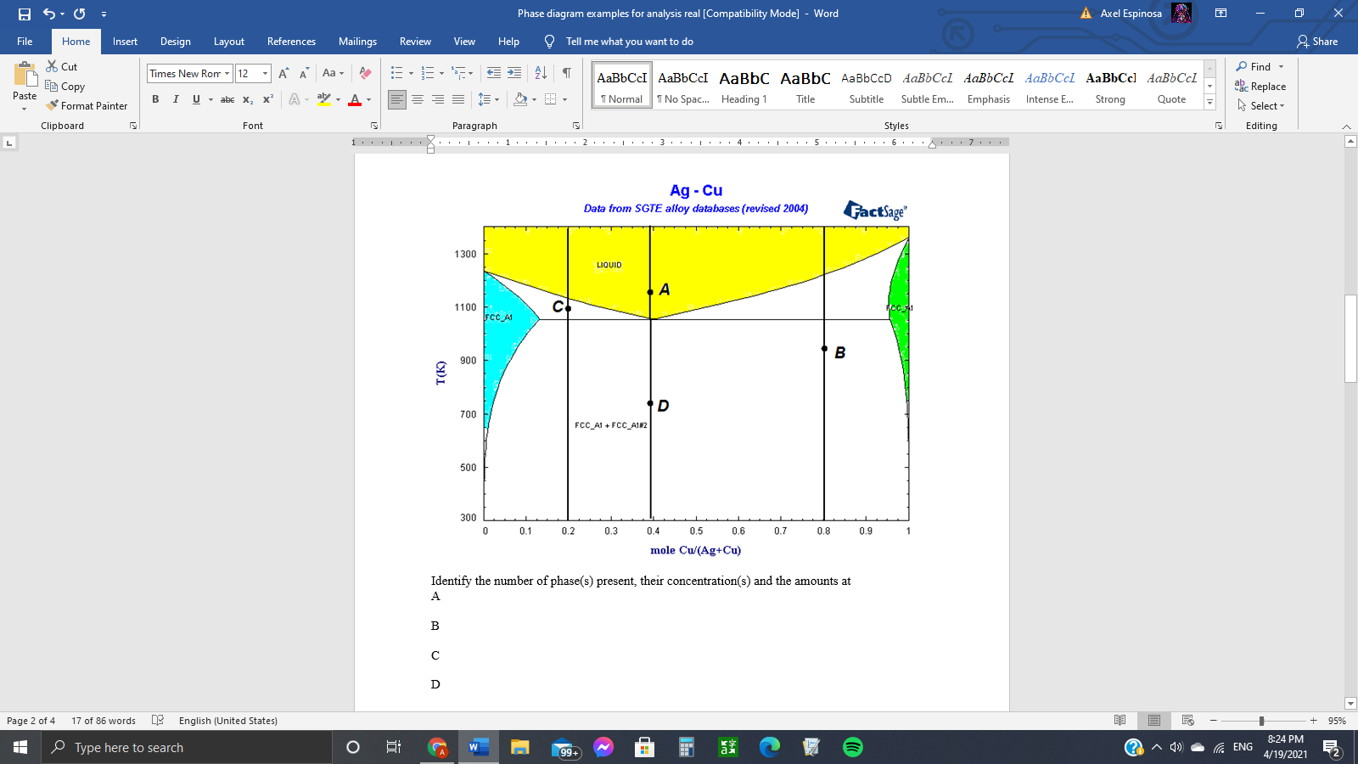Image resolution: width=1358 pixels, height=764 pixels.
Task: Click the Share button
Action: tap(1317, 42)
